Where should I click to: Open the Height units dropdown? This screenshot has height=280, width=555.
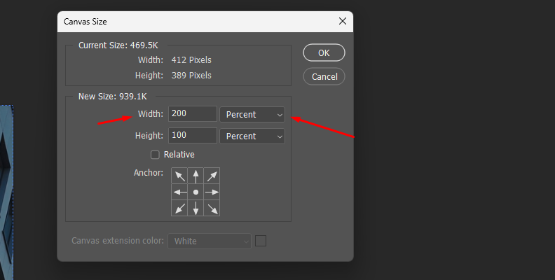click(x=252, y=136)
